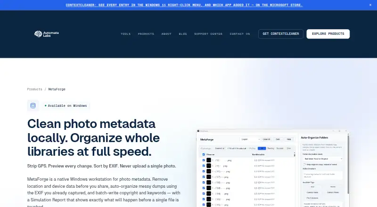Toggle checkbox for row 1 - (110) in screenshot
377x207 pixels.
pos(204,182)
